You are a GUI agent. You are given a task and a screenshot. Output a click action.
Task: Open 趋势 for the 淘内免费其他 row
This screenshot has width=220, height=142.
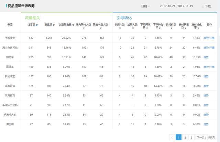coord(206,48)
